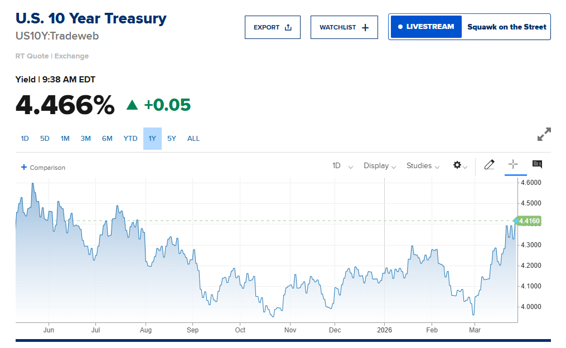Toggle the crosshair tool

pos(513,164)
